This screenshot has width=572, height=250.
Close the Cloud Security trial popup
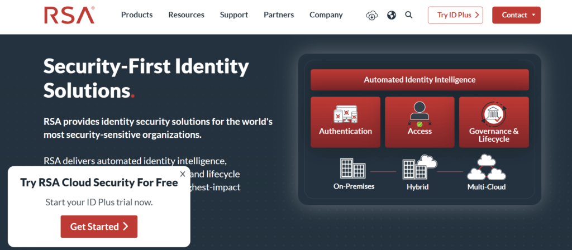tap(183, 174)
